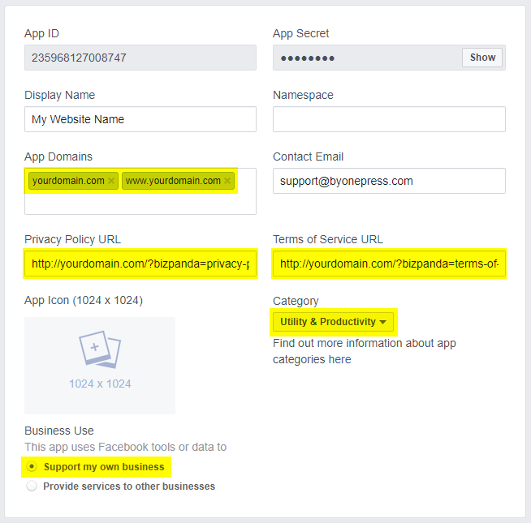The height and width of the screenshot is (523, 531).
Task: Remove the yourdomain.com domain tag
Action: coord(111,181)
